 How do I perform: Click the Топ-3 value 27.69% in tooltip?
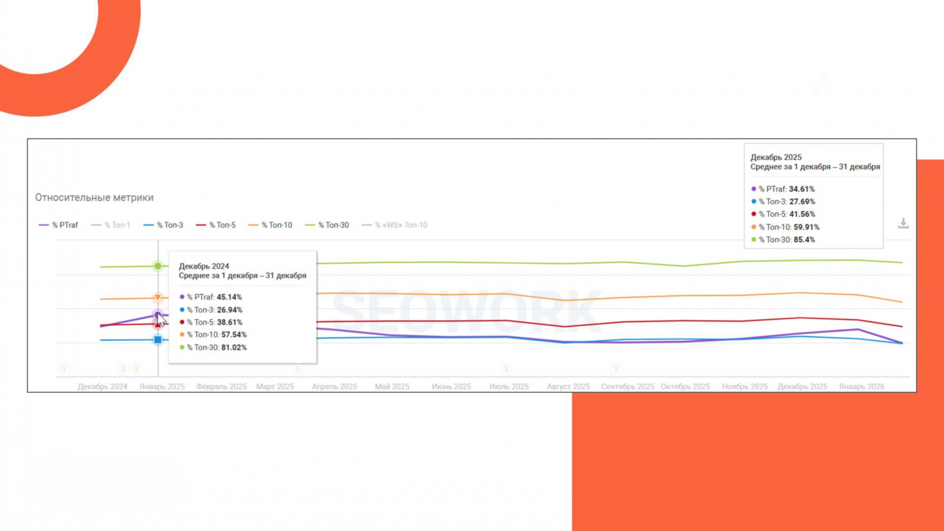coord(802,201)
